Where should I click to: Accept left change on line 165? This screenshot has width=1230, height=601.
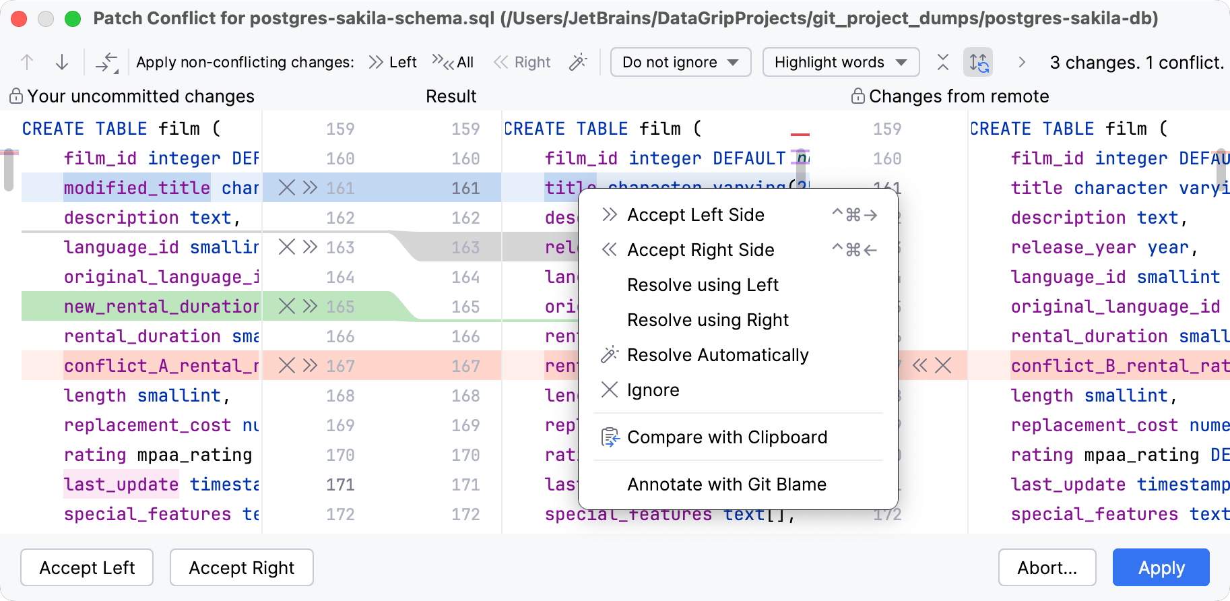[310, 307]
